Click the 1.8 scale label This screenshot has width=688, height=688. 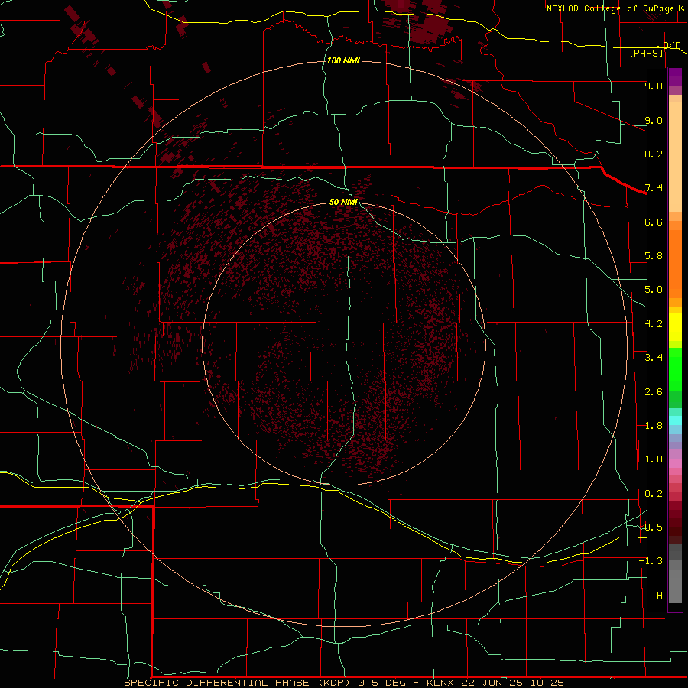tap(654, 426)
